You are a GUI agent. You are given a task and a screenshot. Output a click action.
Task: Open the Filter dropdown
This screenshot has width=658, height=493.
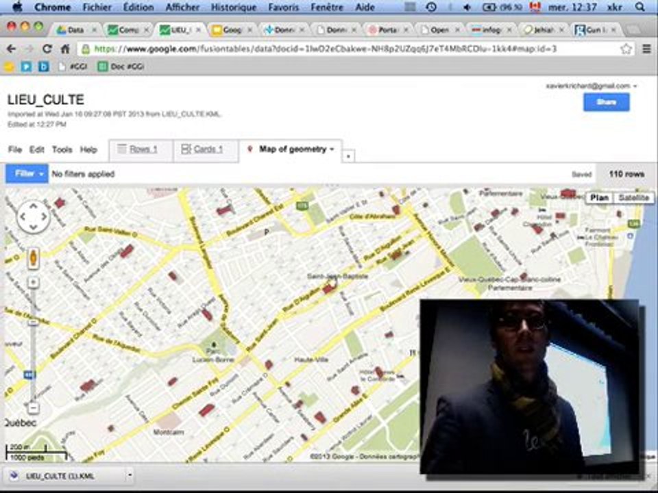click(x=27, y=173)
